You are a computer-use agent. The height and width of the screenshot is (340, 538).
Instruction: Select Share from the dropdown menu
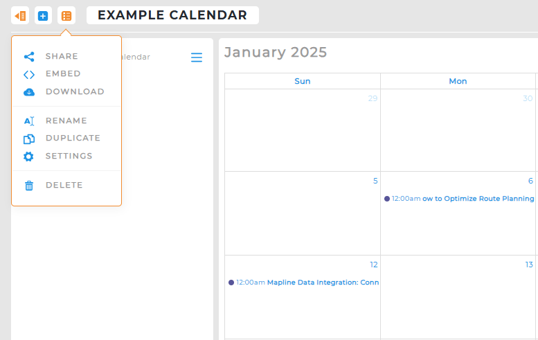click(x=62, y=57)
